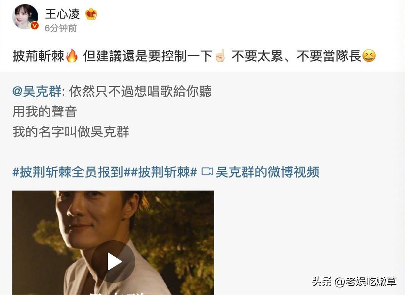This screenshot has height=295, width=405.
Task: Click the quoted line 用我的聲音
Action: 45,112
